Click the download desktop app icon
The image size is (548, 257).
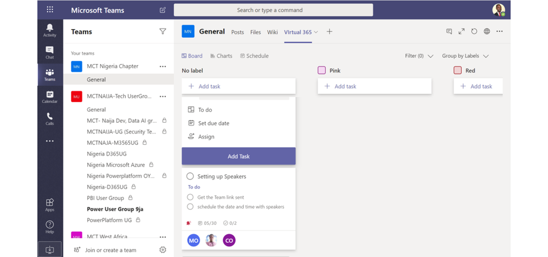click(49, 249)
